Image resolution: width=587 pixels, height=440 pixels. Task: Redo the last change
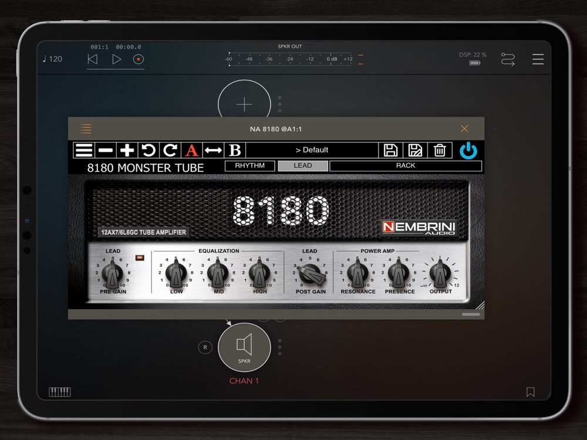170,150
